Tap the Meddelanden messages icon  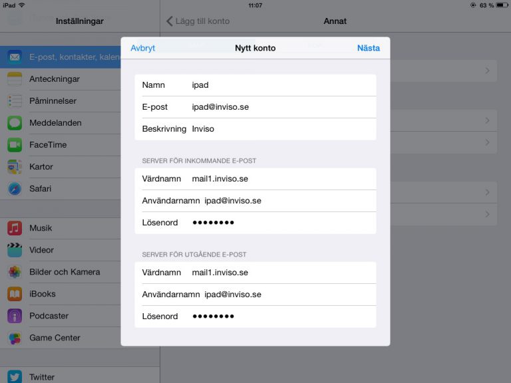pos(15,123)
